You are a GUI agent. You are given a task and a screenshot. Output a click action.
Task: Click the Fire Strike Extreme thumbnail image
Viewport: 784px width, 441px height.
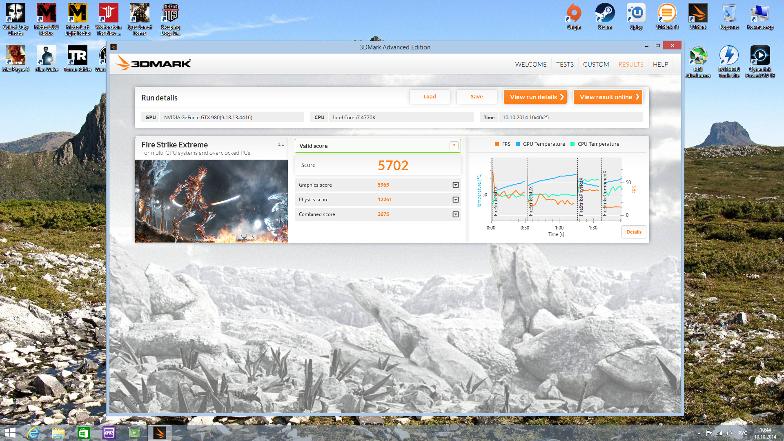point(211,201)
